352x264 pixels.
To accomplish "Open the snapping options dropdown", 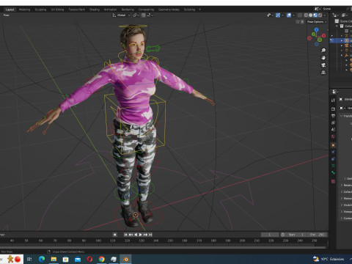I will (x=150, y=15).
